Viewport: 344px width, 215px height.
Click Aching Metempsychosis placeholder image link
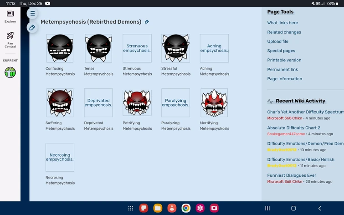pos(214,48)
